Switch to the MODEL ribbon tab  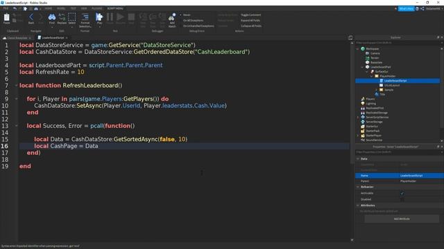tap(61, 9)
